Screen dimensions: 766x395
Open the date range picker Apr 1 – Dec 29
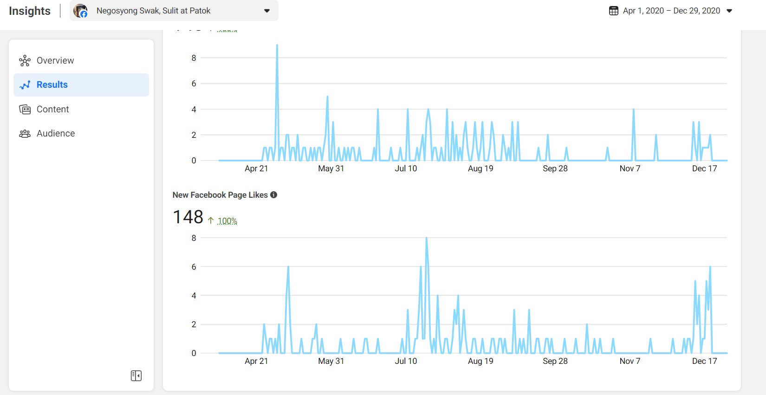point(670,11)
